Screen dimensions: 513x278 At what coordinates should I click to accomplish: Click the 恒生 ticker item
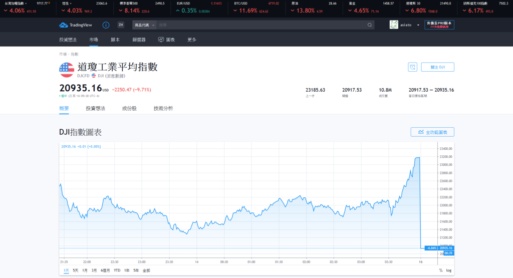point(84,7)
